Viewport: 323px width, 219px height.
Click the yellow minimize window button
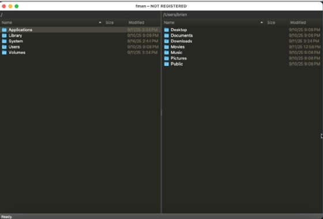tap(10, 6)
